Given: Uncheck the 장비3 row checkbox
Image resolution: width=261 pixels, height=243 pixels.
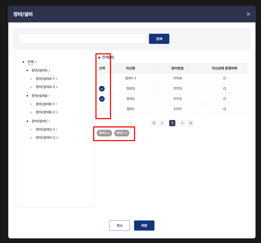Looking at the screenshot, I should (x=102, y=88).
